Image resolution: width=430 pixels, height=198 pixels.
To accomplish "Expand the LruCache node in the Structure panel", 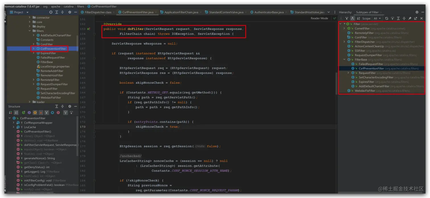I will [13, 127].
